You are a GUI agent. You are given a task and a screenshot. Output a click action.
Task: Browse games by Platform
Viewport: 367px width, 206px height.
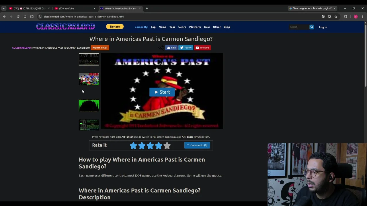(195, 27)
